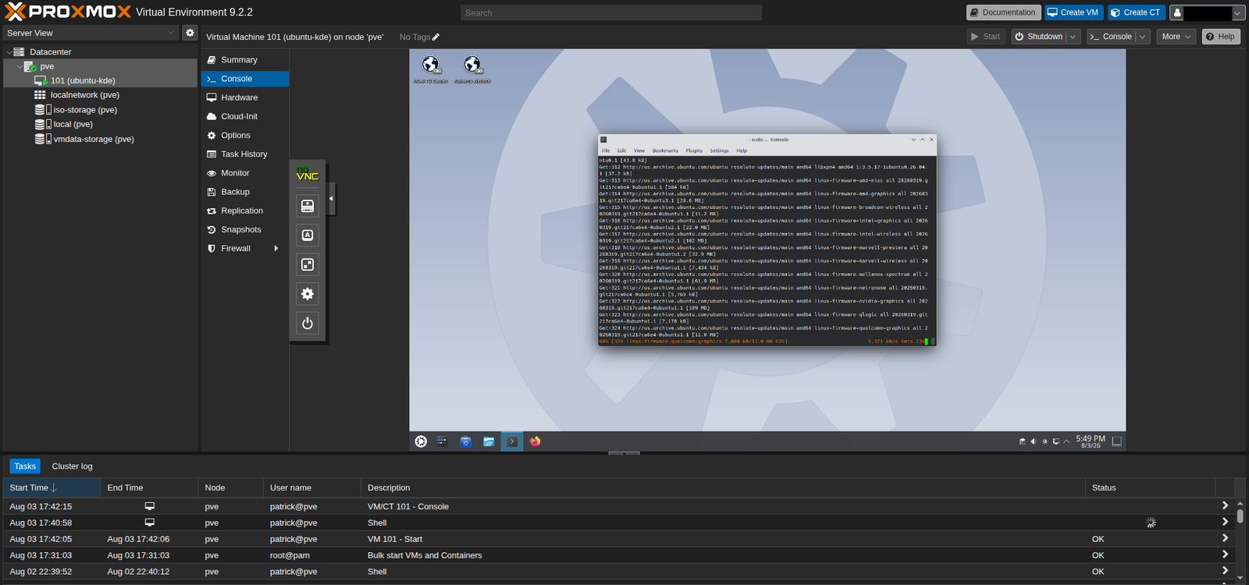Open details arrow for Bulk start VMs task
Viewport: 1249px width, 585px height.
1225,555
